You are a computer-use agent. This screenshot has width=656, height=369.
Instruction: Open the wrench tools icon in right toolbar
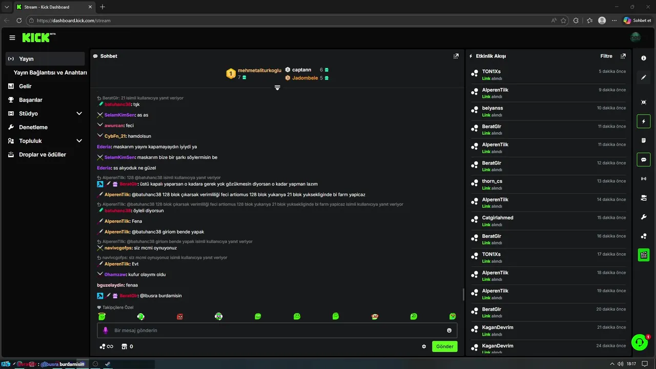coord(644,217)
